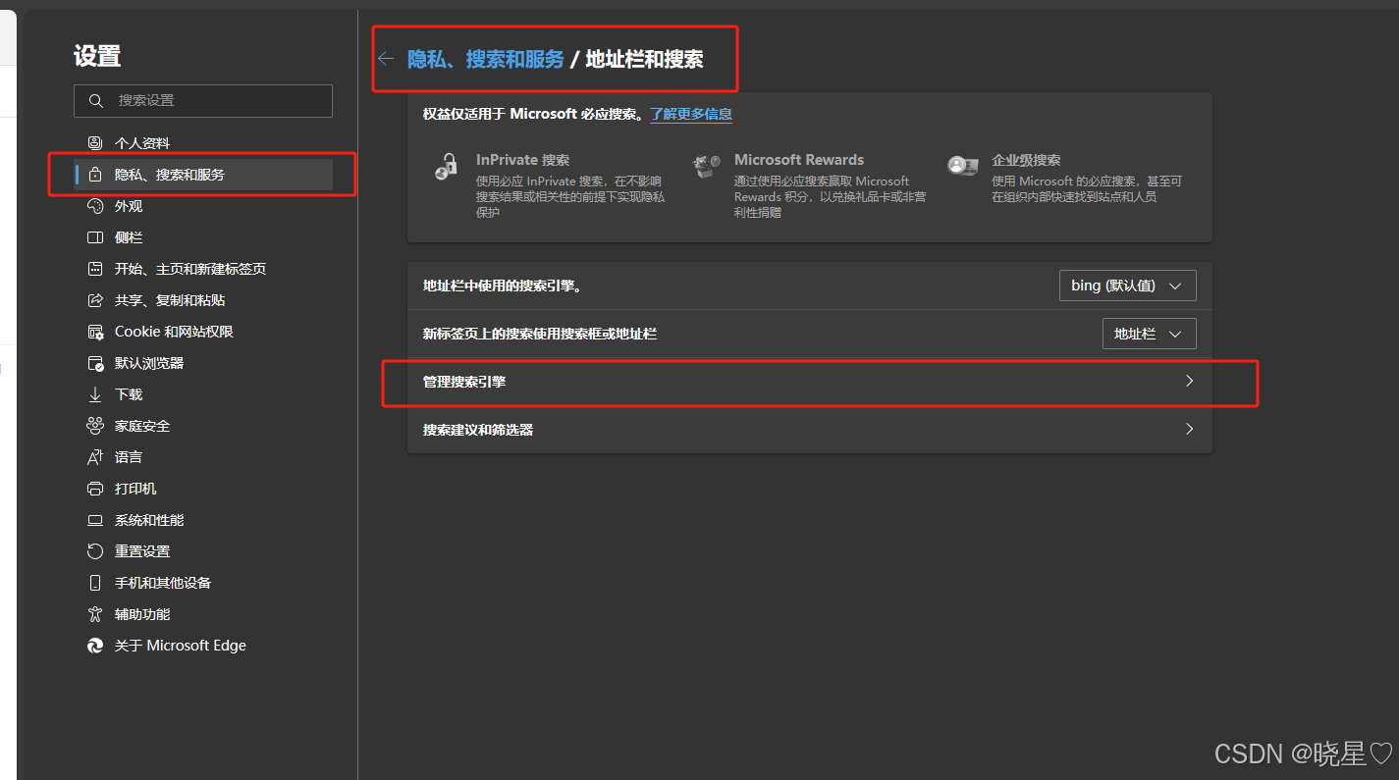
Task: Click the 新标签页上的搜索使用搜索框或地址栏 label
Action: click(540, 335)
